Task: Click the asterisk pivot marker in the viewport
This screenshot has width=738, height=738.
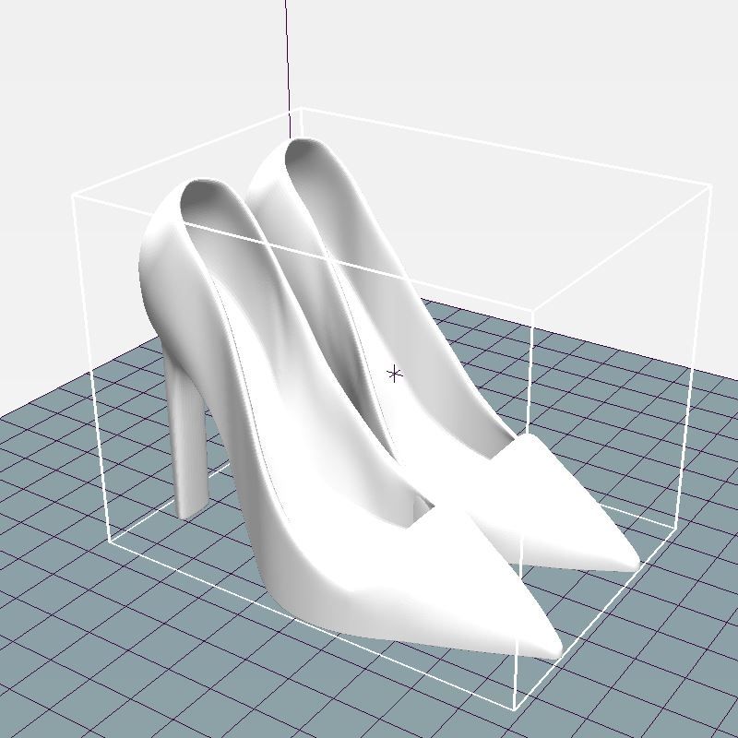Action: pyautogui.click(x=395, y=375)
